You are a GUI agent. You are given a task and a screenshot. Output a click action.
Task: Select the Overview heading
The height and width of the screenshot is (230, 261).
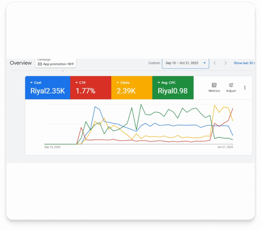[x=21, y=63]
